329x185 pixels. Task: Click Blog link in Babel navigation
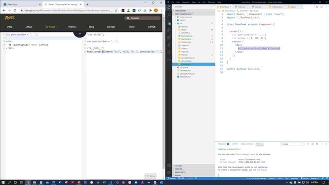(92, 27)
